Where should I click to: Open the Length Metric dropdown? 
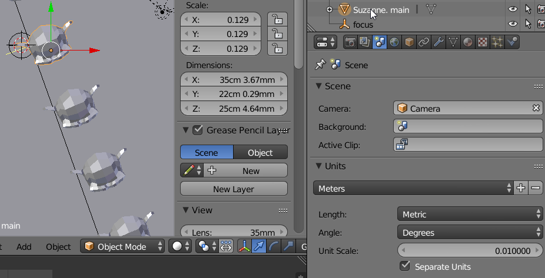470,214
